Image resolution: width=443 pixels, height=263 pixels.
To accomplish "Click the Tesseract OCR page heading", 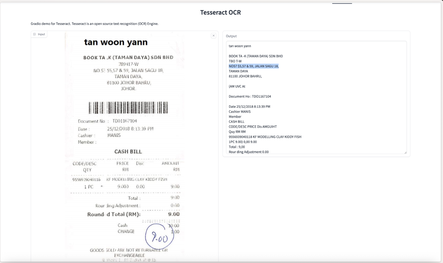I will (221, 12).
